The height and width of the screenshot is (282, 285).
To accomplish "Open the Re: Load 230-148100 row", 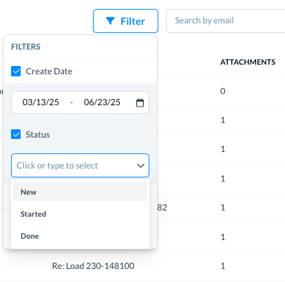I will [x=93, y=266].
